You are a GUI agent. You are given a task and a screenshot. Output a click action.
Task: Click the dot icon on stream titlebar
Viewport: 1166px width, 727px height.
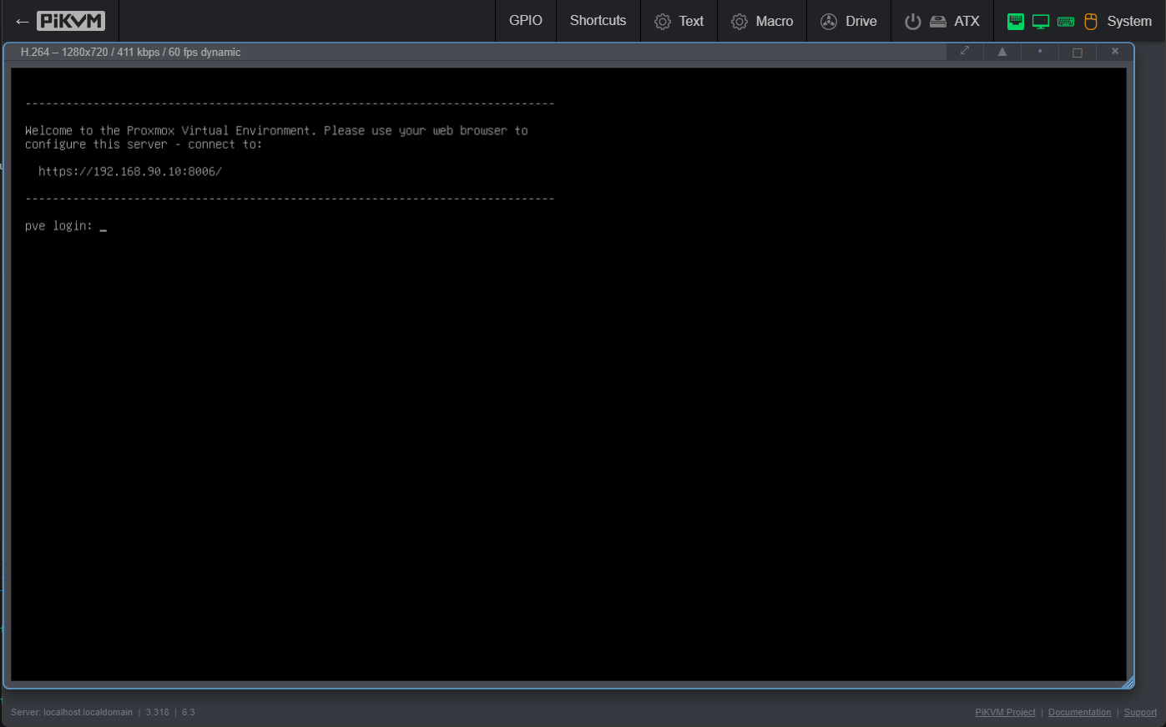click(x=1039, y=51)
